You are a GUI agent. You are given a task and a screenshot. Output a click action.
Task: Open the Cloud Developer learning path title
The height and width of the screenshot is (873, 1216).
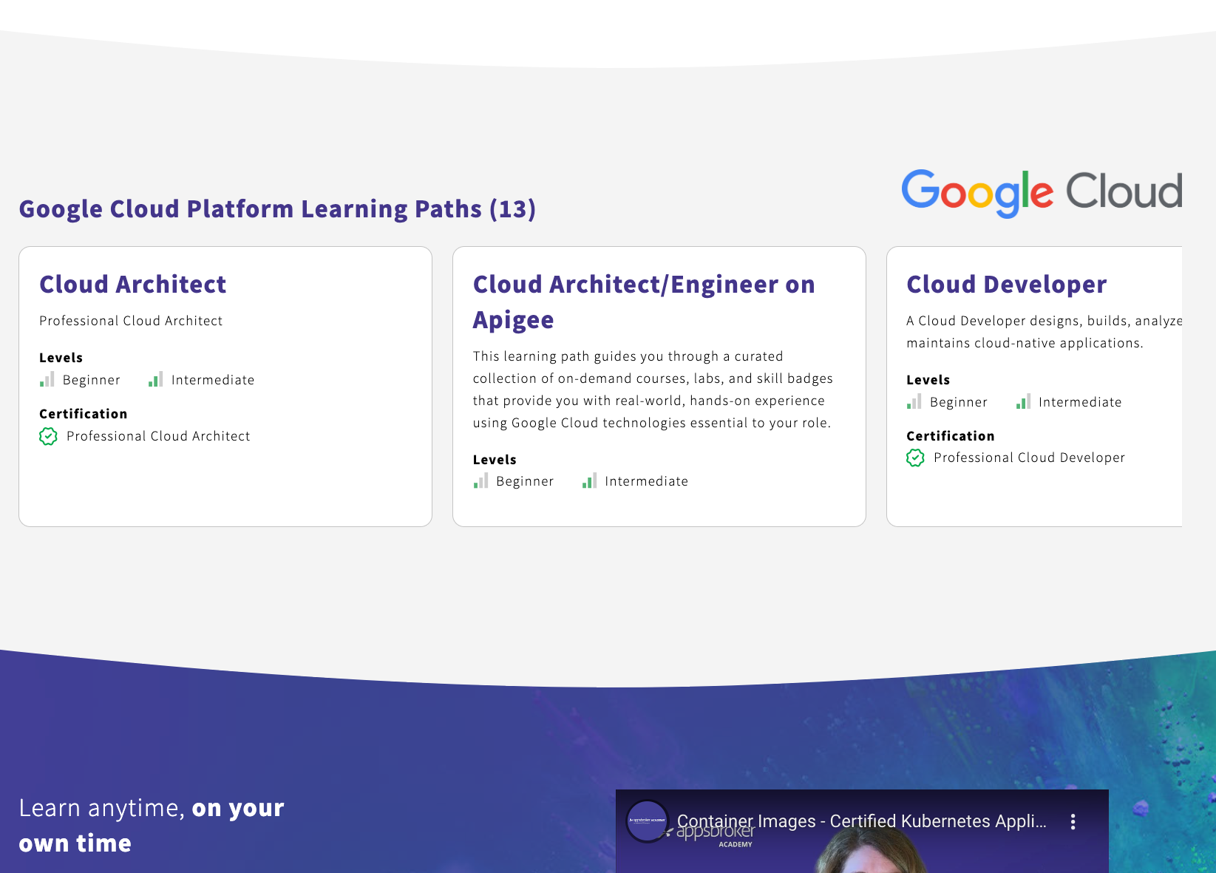(x=1006, y=285)
